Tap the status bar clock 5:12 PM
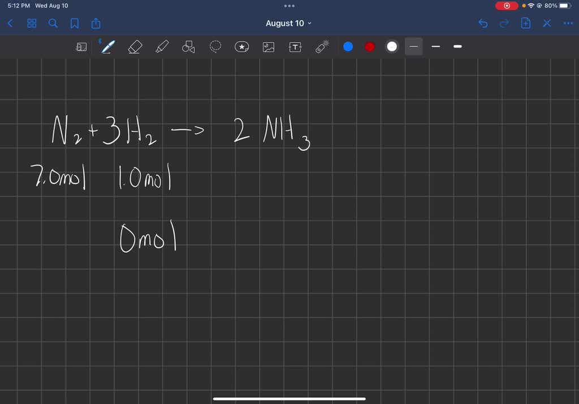The height and width of the screenshot is (404, 579). tap(19, 6)
